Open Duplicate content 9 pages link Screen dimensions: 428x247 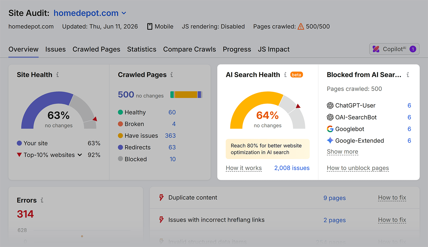(334, 198)
